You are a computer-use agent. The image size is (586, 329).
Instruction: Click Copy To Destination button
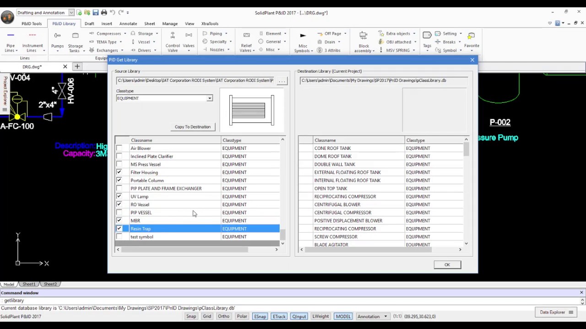point(192,127)
